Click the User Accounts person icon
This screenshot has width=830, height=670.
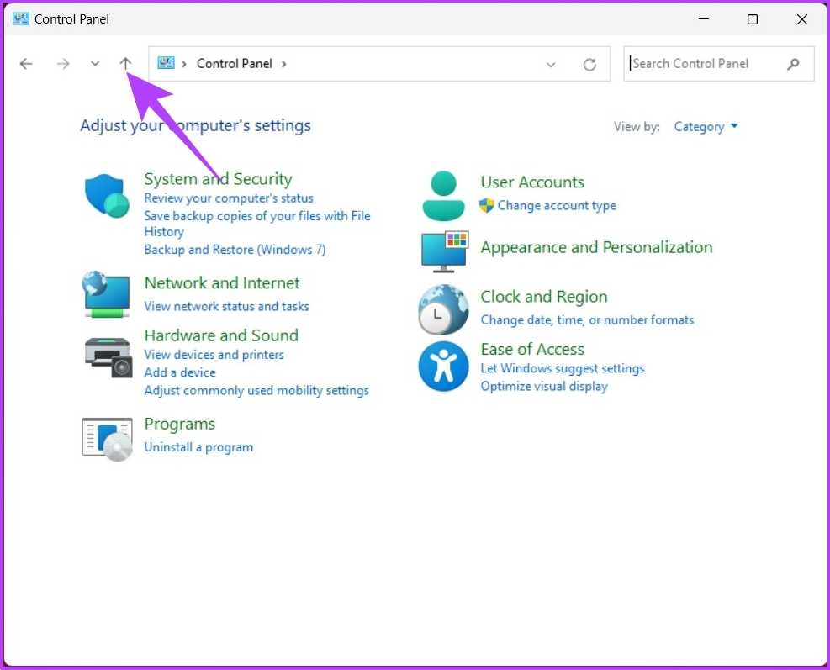click(443, 195)
